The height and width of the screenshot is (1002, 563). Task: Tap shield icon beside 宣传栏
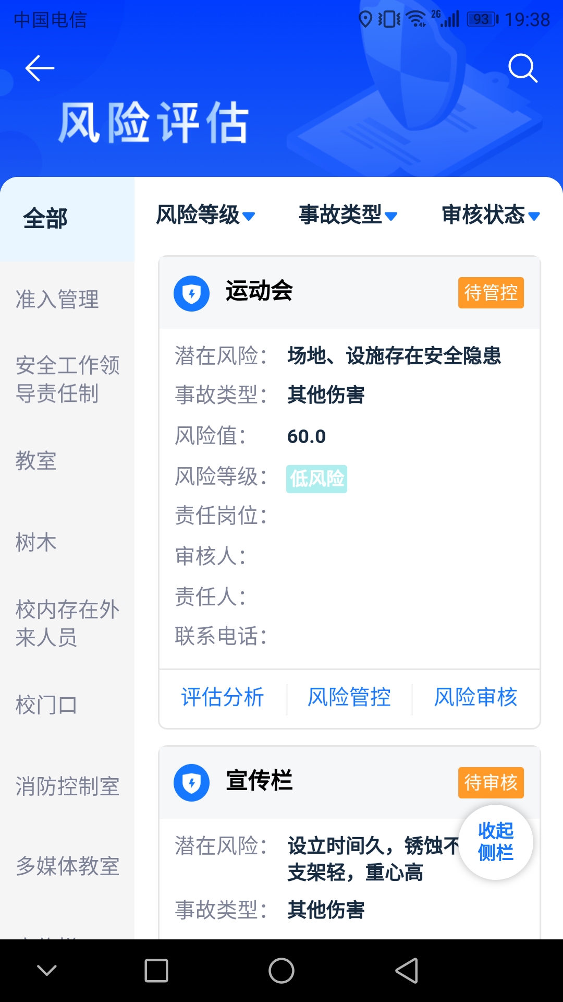tap(191, 783)
